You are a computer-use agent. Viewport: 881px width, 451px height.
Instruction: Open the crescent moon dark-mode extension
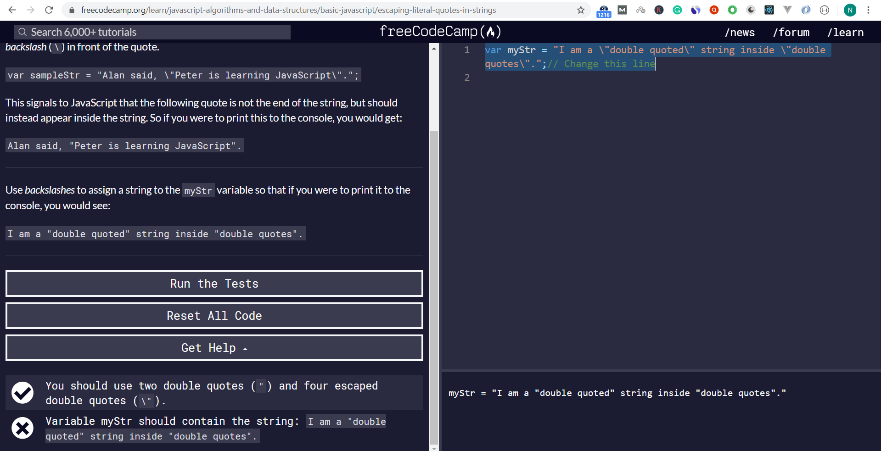coord(751,10)
